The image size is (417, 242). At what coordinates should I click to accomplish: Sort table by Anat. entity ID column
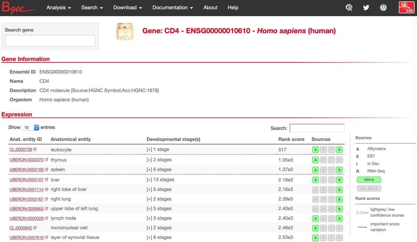26,139
